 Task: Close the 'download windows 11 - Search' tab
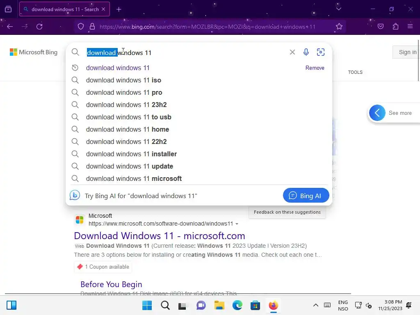click(103, 9)
